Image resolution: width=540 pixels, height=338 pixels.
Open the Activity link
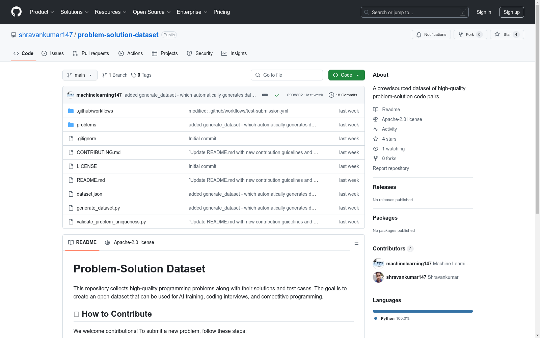pyautogui.click(x=385, y=129)
